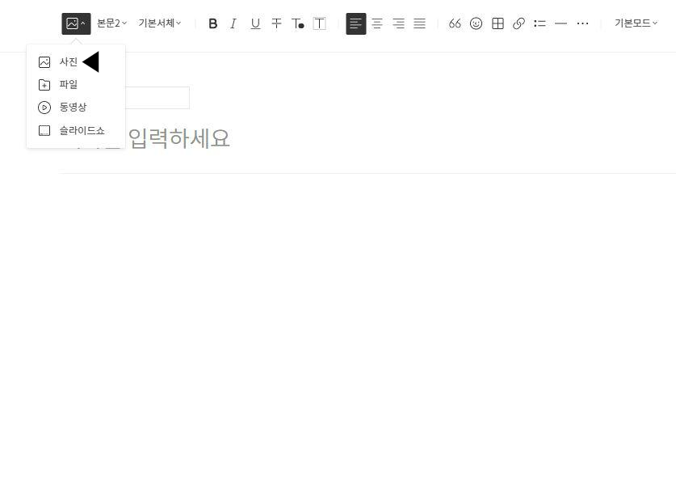Create a bulleted list
The width and height of the screenshot is (676, 490).
click(540, 23)
